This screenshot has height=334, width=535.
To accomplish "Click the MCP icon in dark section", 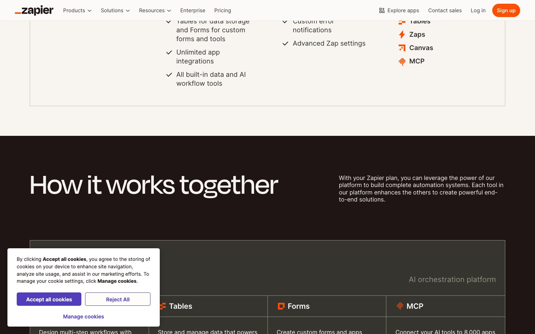I will pos(400,306).
